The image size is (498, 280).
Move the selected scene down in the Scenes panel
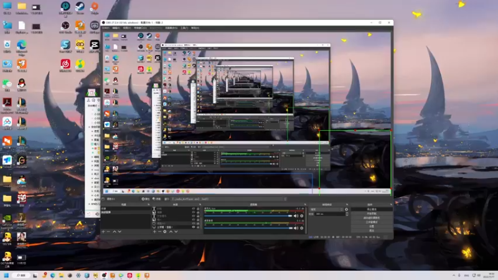coord(120,231)
